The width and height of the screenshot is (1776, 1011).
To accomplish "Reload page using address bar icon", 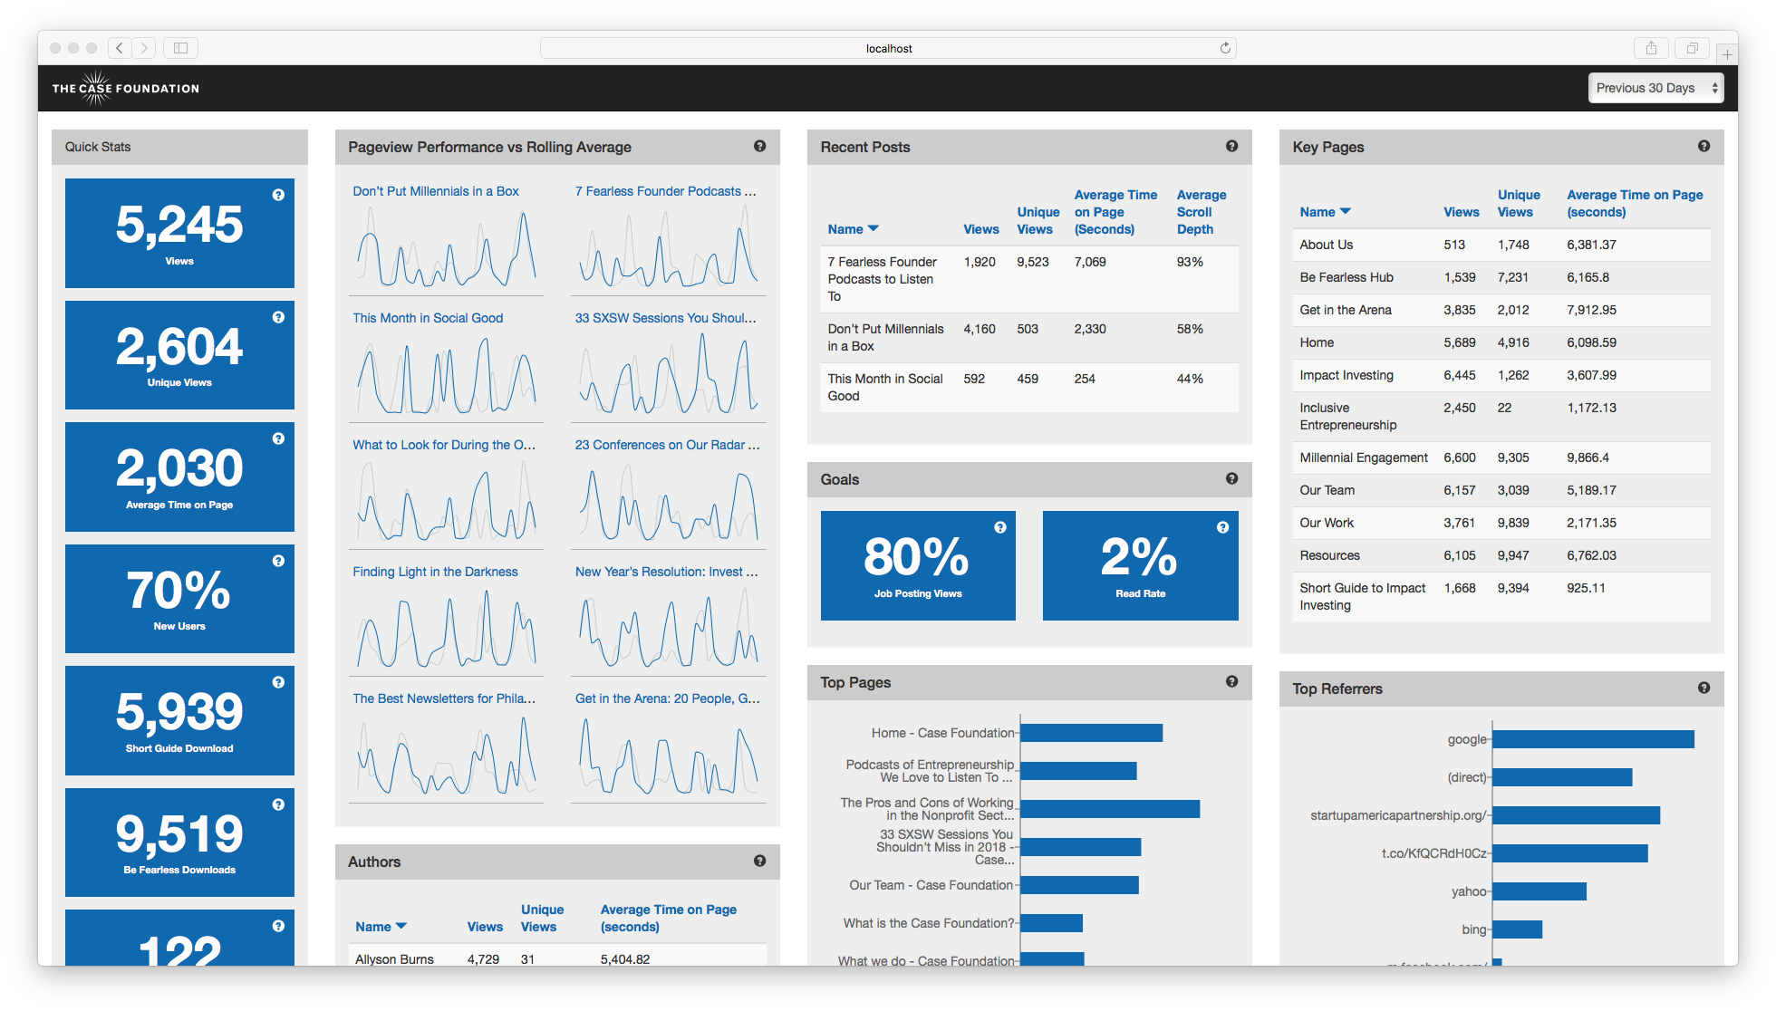I will click(x=1225, y=48).
